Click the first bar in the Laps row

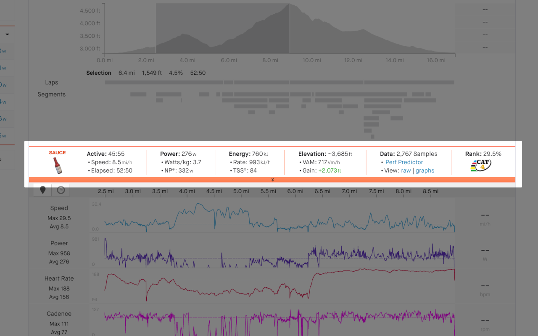point(163,82)
